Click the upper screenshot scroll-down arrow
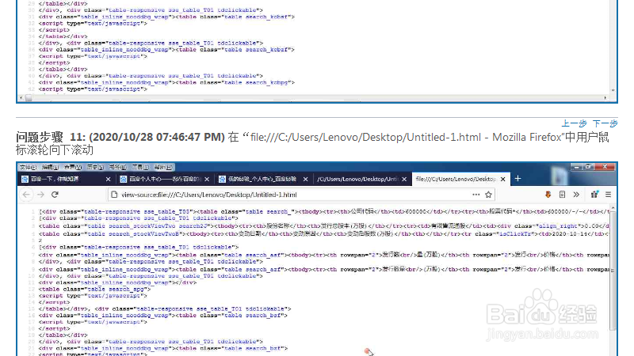Viewport: 634px width, 356px height. [613, 90]
